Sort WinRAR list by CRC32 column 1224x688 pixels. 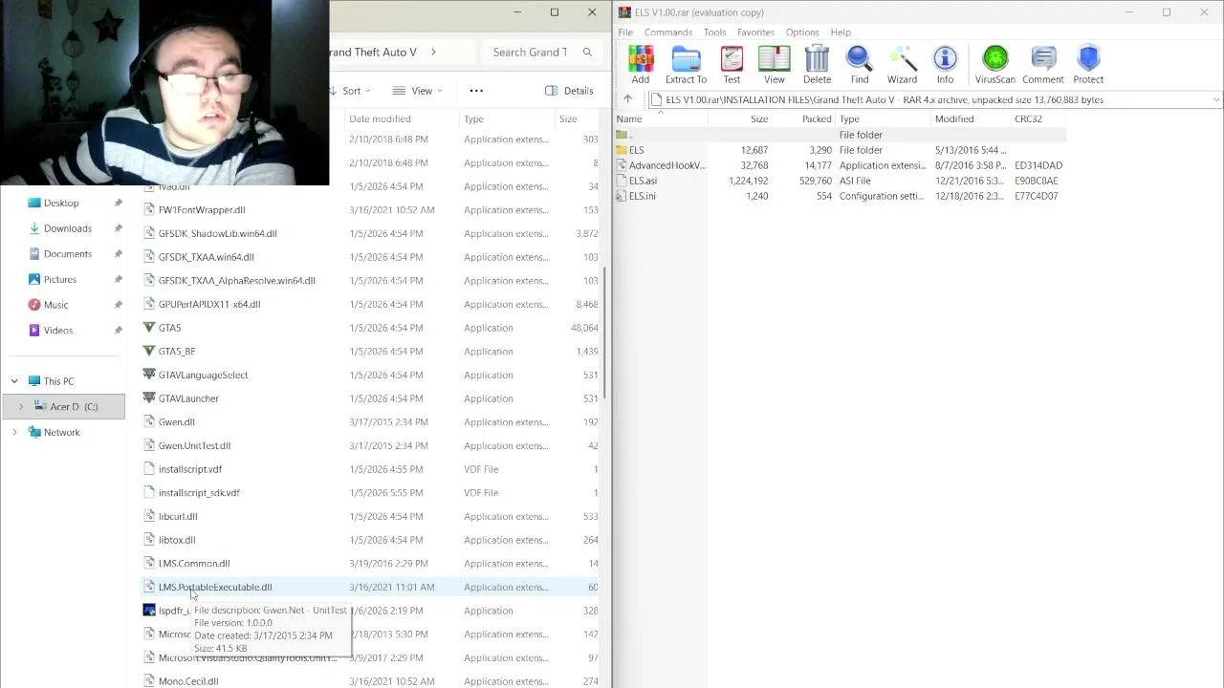tap(1028, 119)
